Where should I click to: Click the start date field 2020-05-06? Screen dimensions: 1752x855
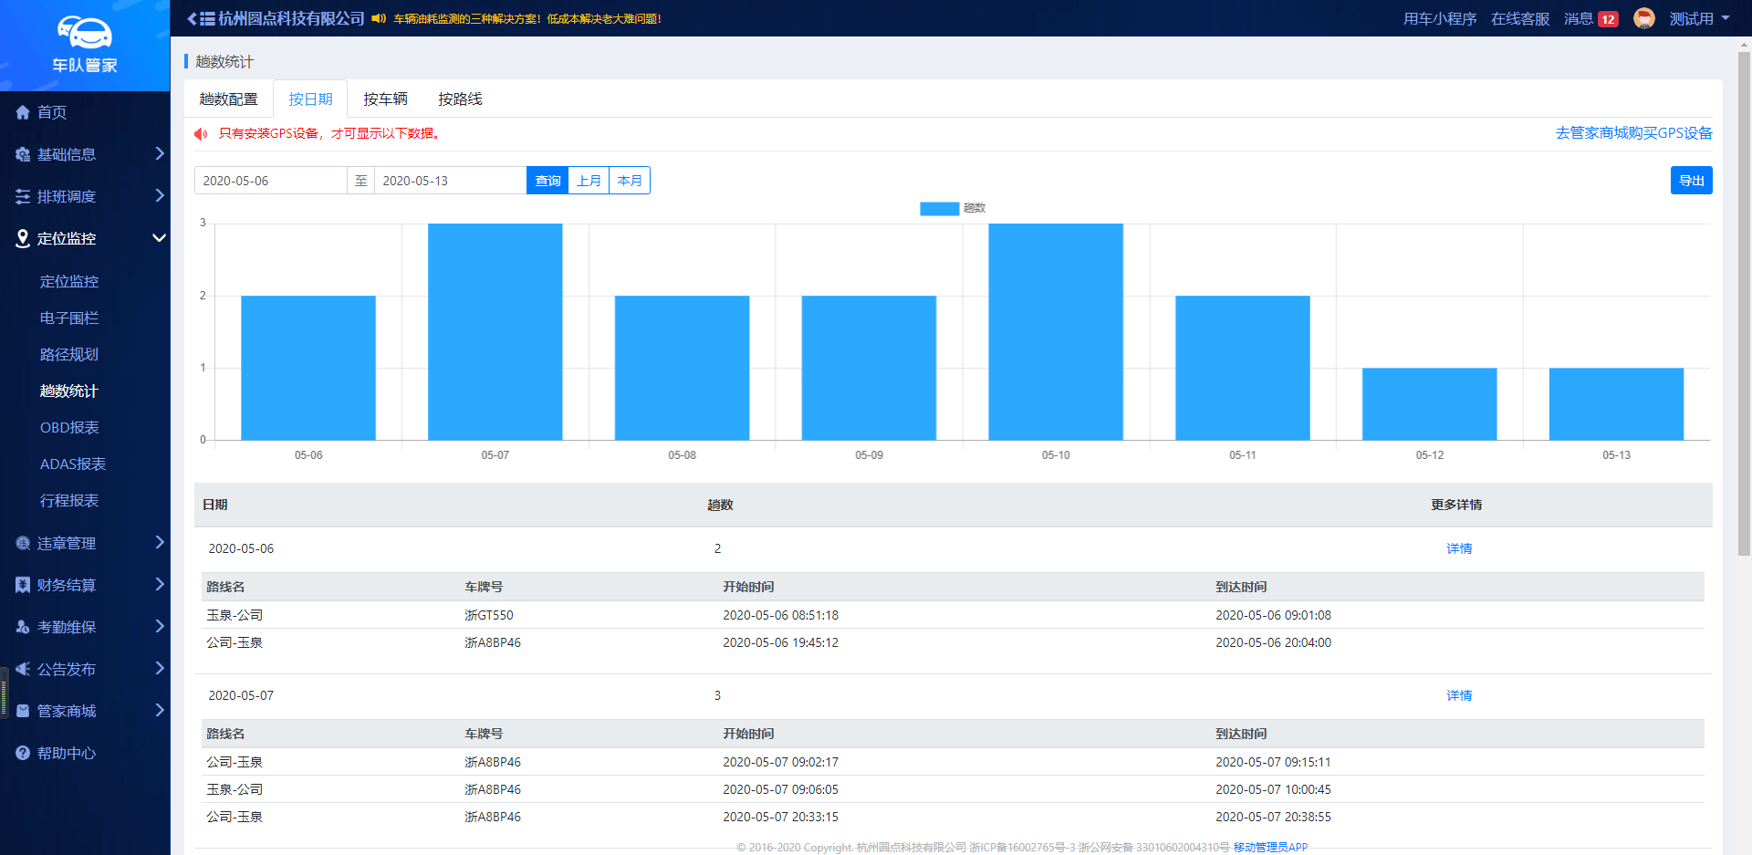point(270,181)
